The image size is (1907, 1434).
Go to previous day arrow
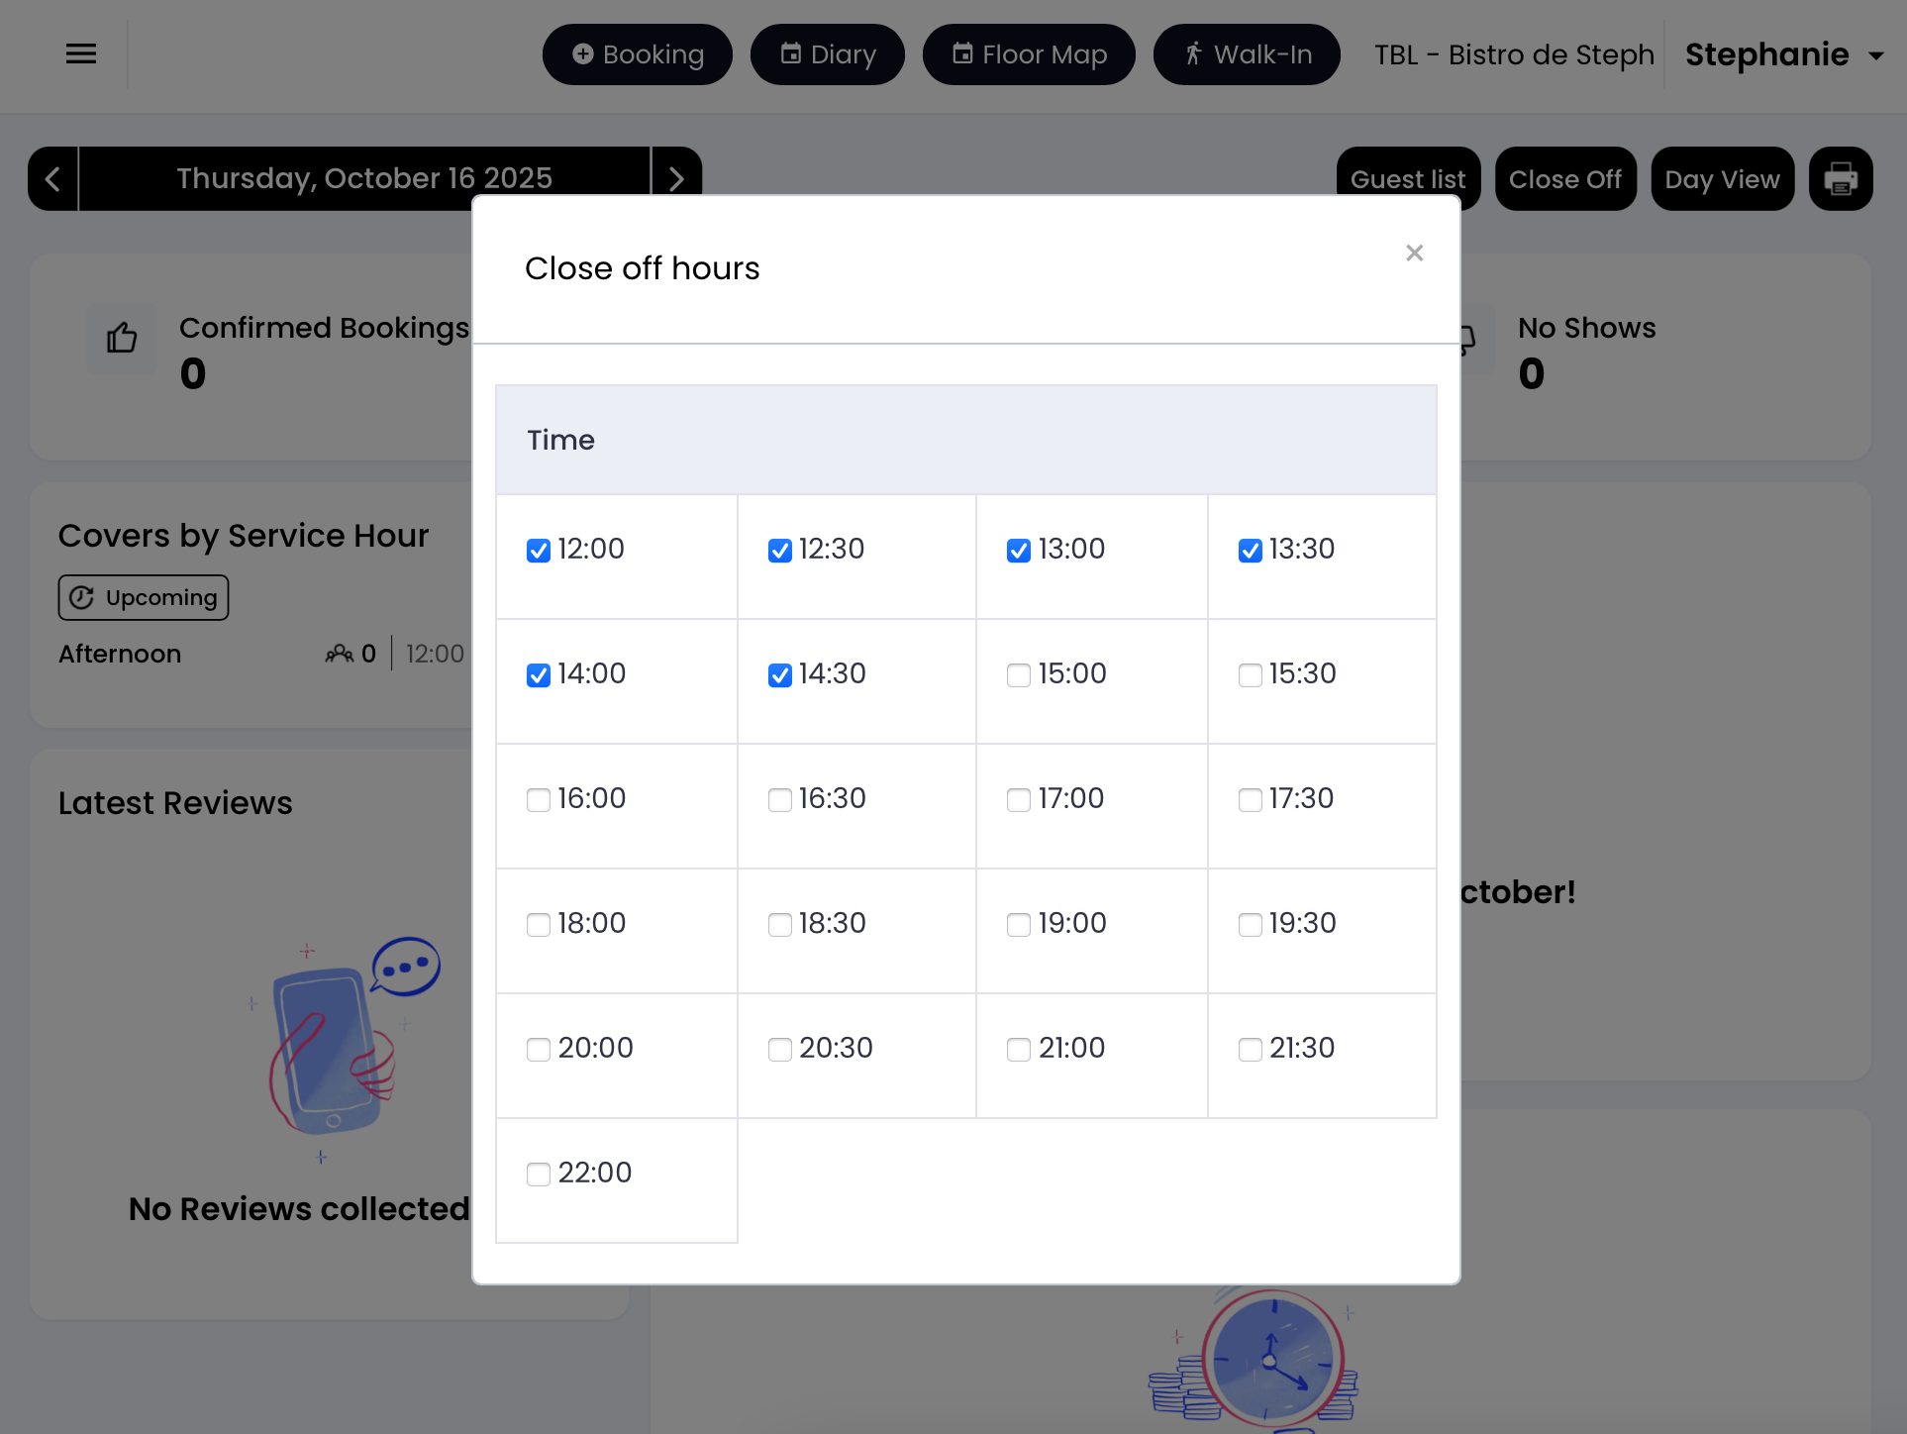point(53,179)
